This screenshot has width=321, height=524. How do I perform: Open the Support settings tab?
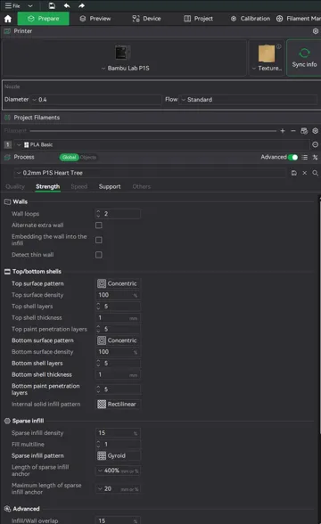(x=110, y=186)
